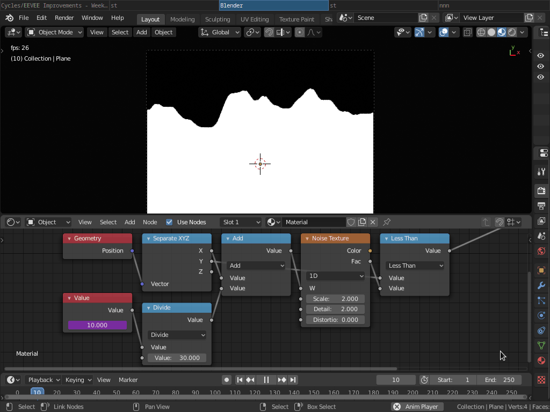Toggle proportional editing in viewport header
The width and height of the screenshot is (550, 412).
coord(300,32)
